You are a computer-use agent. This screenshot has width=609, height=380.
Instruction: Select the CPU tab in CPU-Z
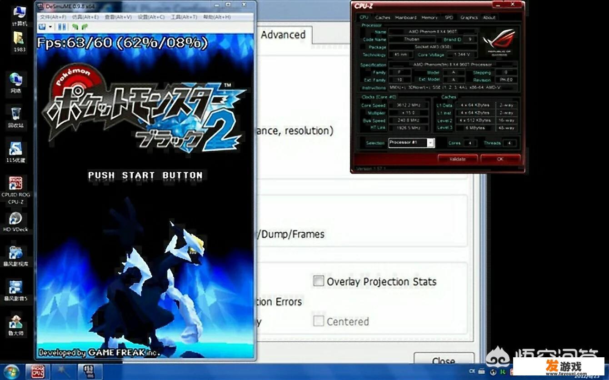[364, 17]
